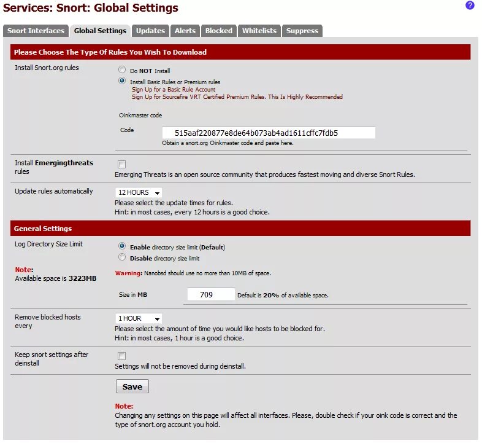Screen dimensions: 482x443
Task: Click the 'Available space is 3223MB' note
Action: click(56, 278)
